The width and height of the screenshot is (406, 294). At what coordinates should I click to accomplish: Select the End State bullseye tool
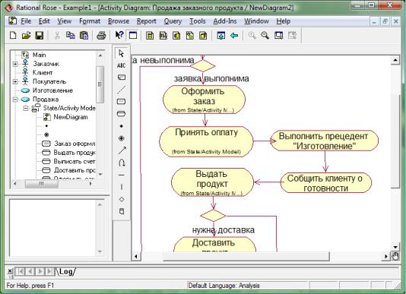click(x=121, y=138)
